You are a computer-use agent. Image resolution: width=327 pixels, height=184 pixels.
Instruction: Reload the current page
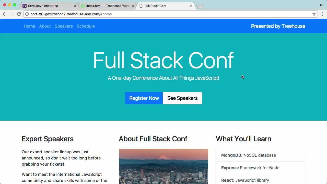pyautogui.click(x=19, y=14)
